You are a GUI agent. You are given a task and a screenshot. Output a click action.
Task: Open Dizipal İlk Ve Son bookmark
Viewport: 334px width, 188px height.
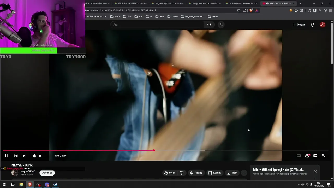coord(97,16)
